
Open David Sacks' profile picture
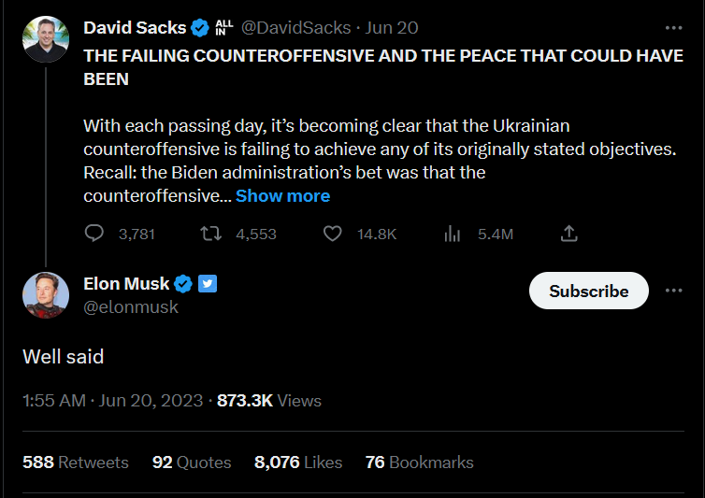coord(46,37)
